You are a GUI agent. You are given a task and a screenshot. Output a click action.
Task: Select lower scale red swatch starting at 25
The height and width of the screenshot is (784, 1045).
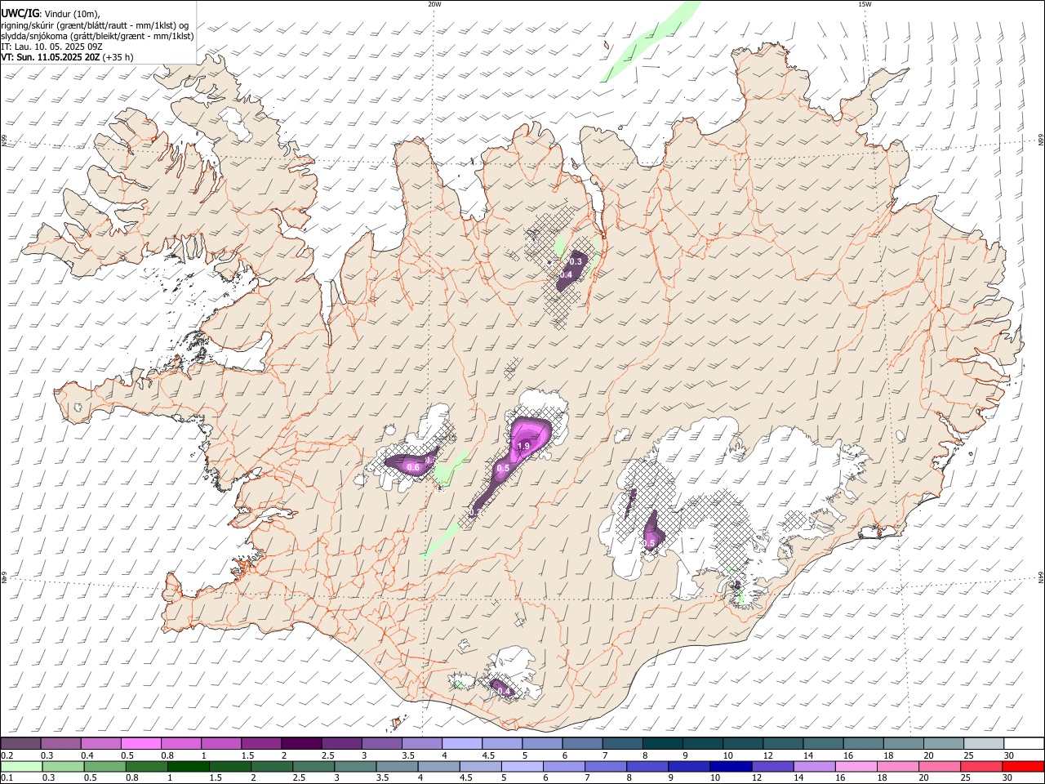click(x=981, y=766)
